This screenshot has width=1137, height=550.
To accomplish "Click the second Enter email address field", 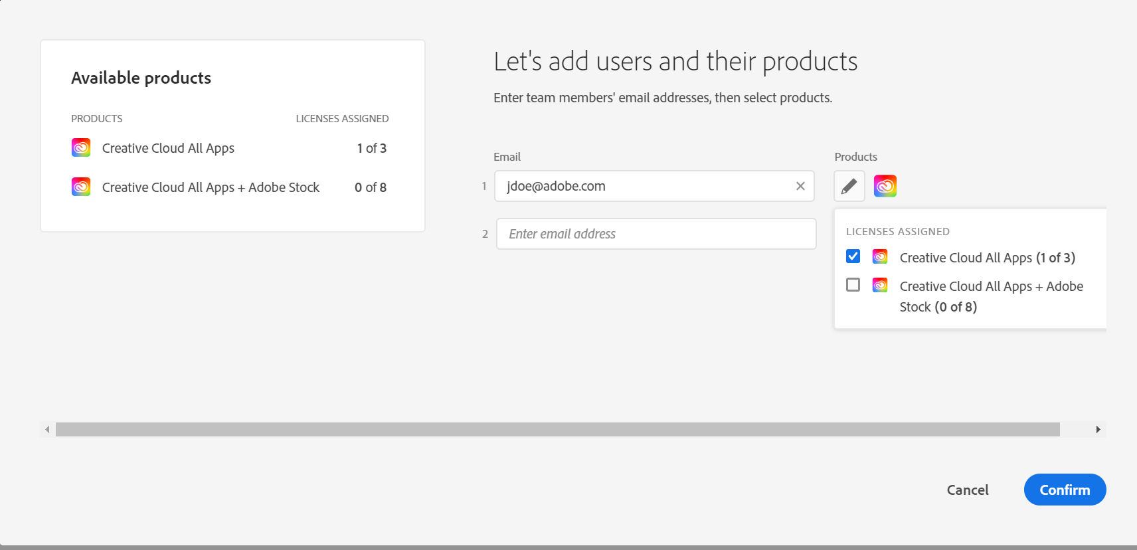I will pos(656,234).
